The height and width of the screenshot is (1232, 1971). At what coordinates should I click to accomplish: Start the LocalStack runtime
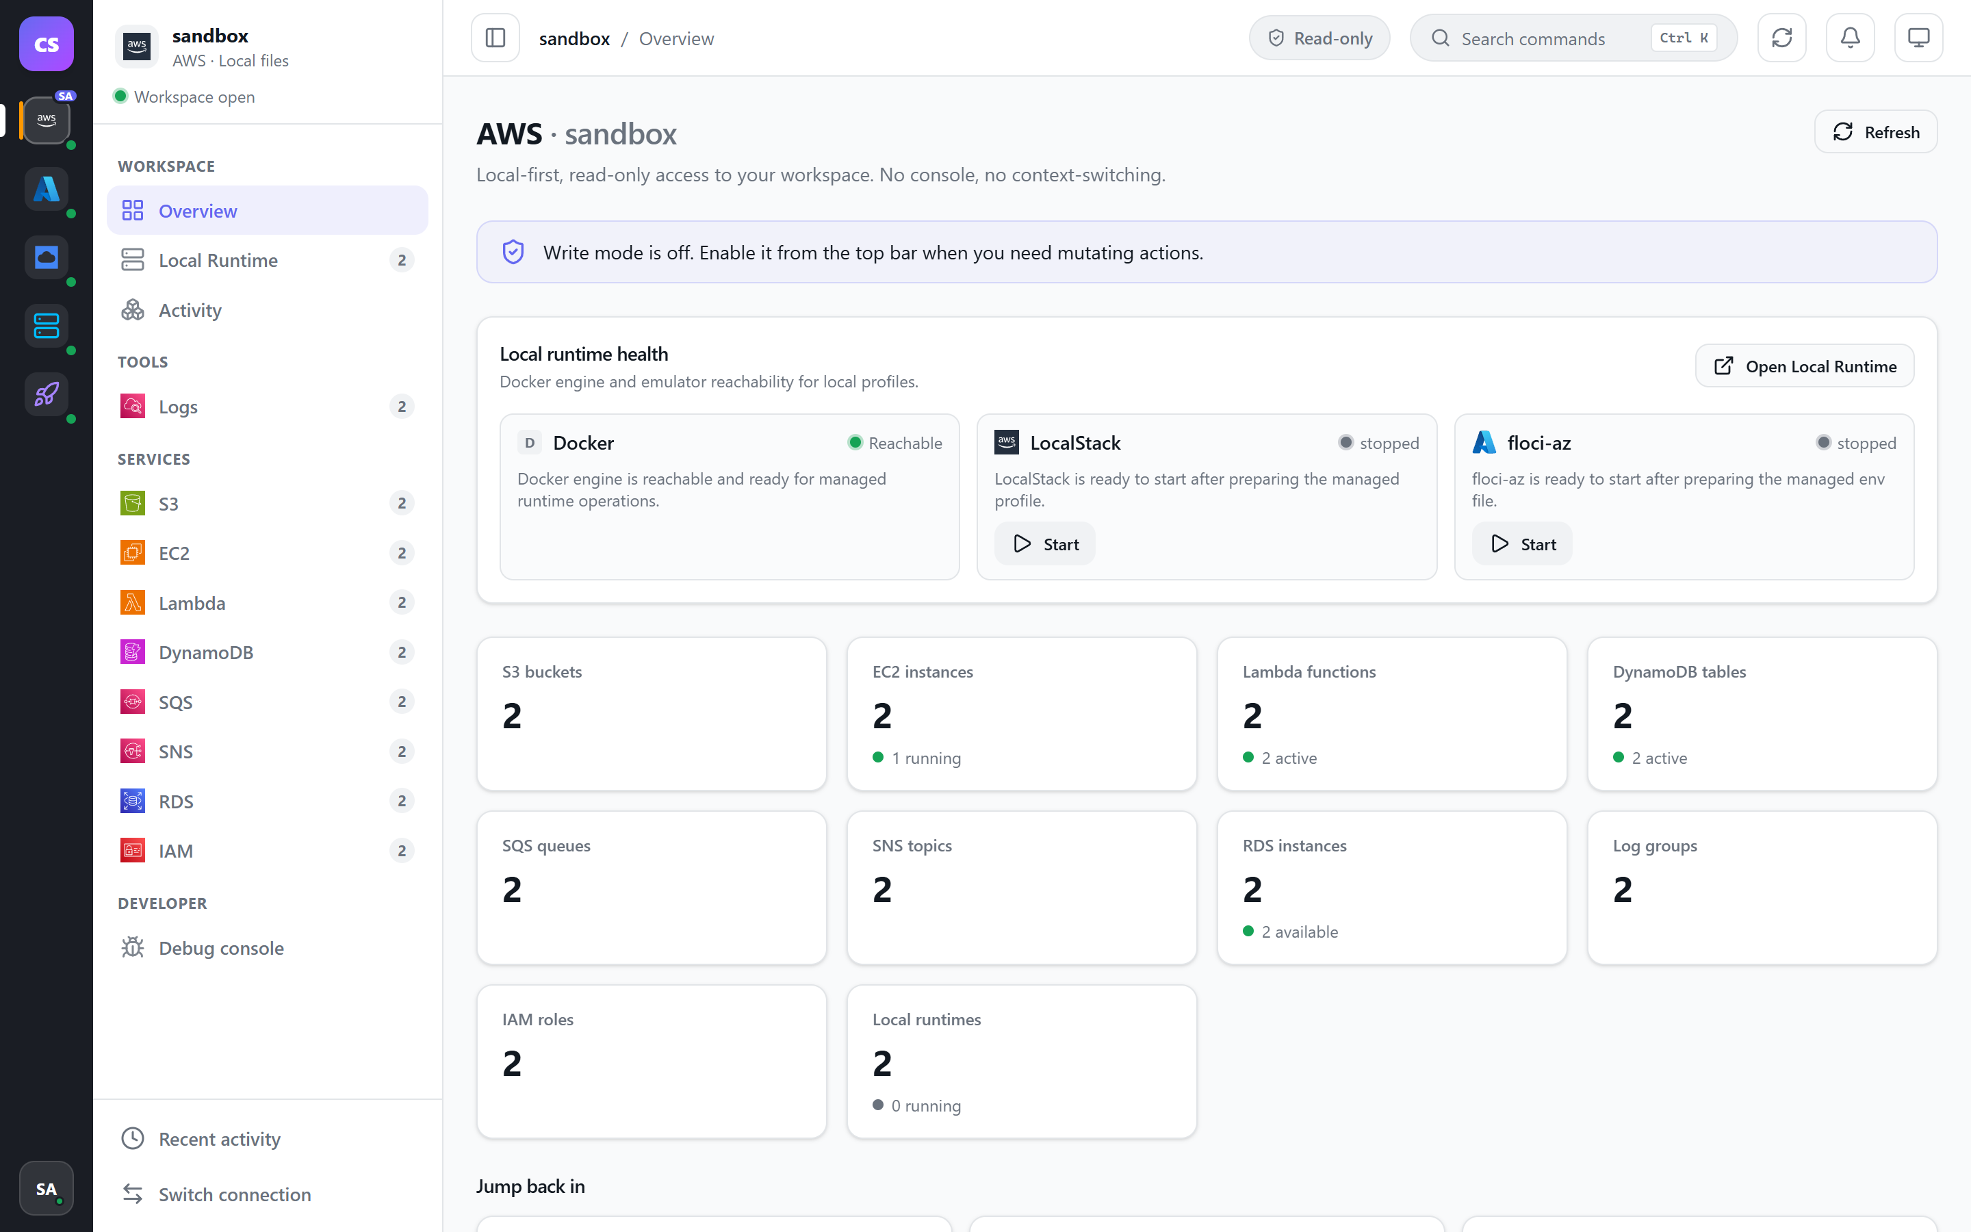[x=1045, y=543]
